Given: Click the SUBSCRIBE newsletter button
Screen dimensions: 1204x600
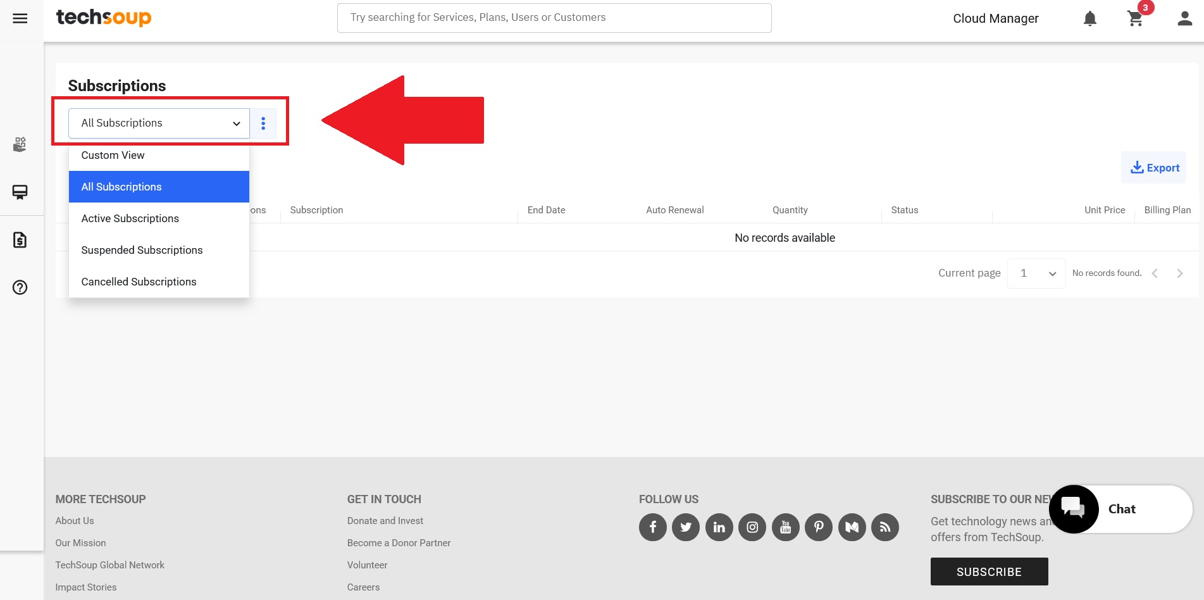Looking at the screenshot, I should tap(989, 572).
